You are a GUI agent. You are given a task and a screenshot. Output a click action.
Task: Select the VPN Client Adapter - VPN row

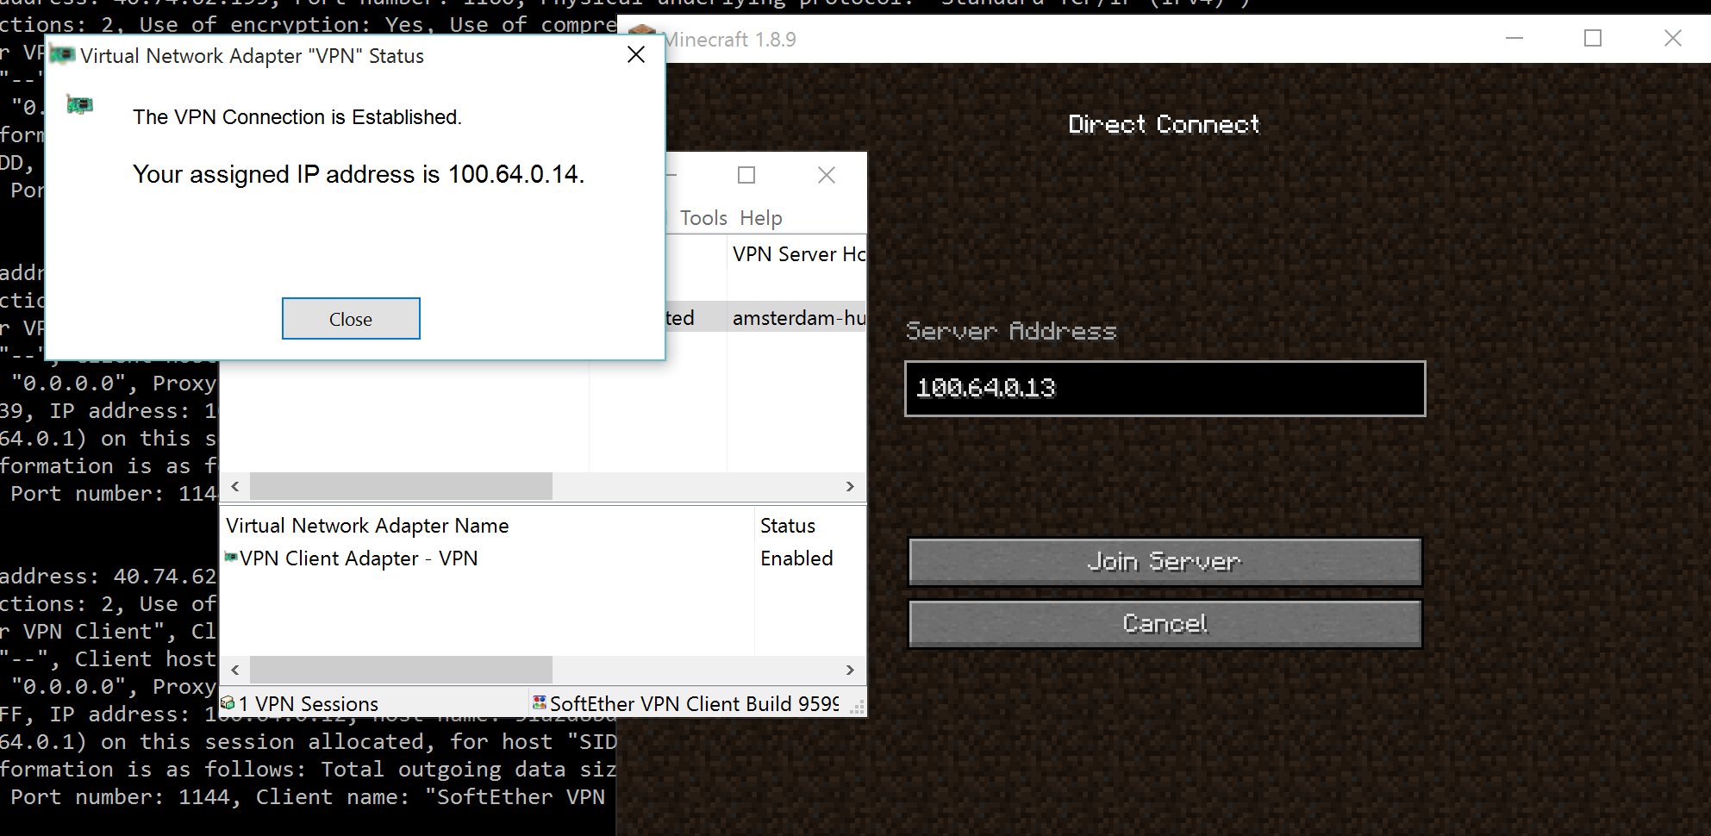tap(543, 558)
